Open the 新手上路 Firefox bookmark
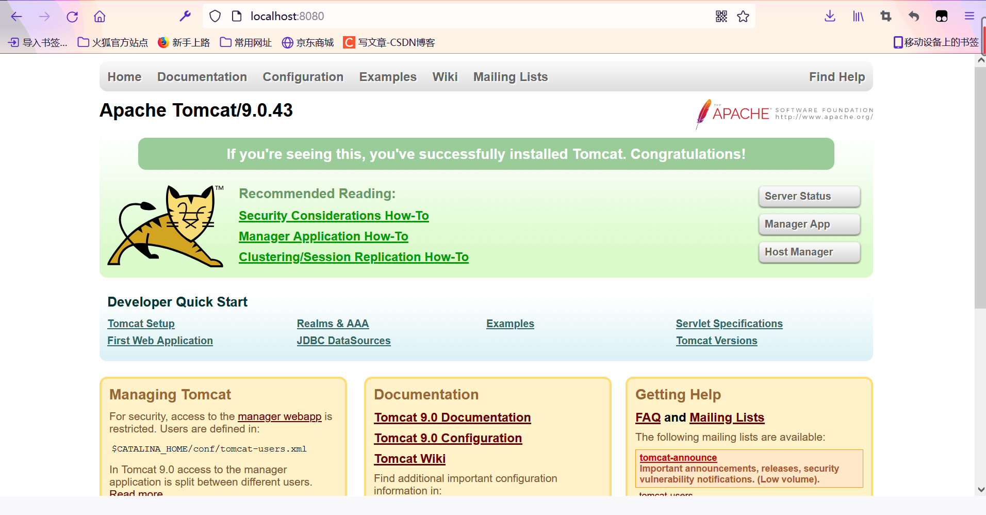Viewport: 986px width, 515px height. pyautogui.click(x=184, y=42)
